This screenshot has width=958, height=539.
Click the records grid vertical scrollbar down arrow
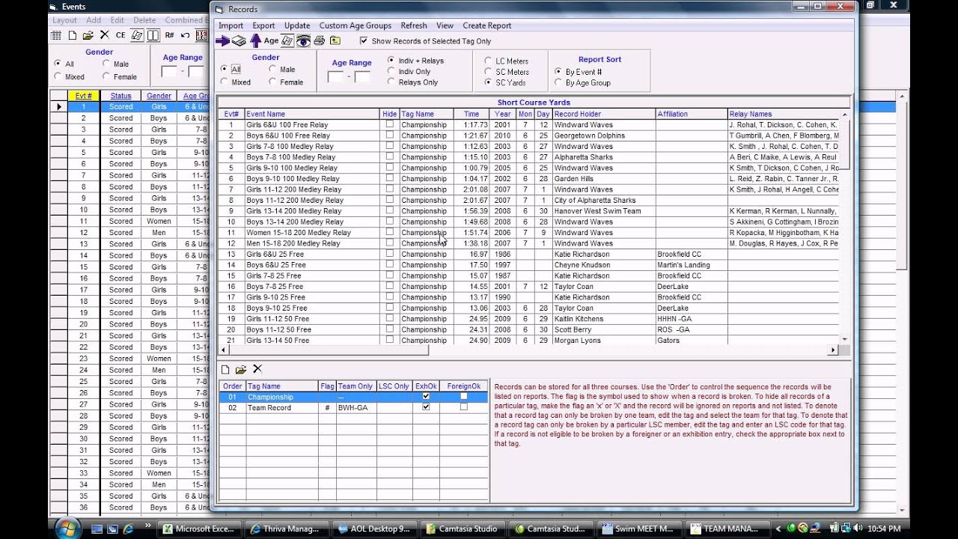[x=844, y=339]
